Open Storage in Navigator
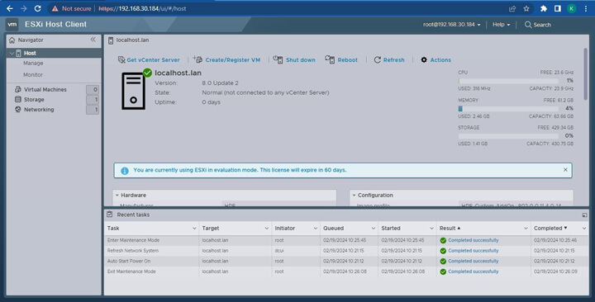Screen dimensions: 595x302 tap(34, 99)
